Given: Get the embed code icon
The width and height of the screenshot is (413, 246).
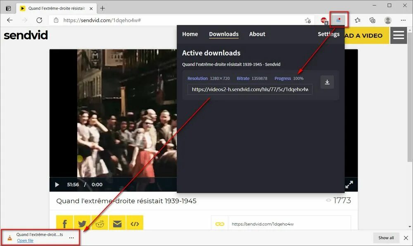Looking at the screenshot, I should (x=135, y=224).
